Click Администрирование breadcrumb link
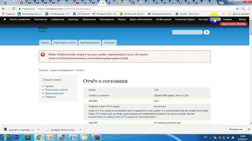This screenshot has height=141, width=252. (62, 70)
